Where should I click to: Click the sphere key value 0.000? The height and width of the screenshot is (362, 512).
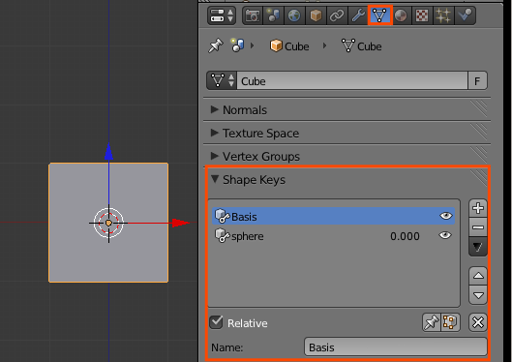405,236
